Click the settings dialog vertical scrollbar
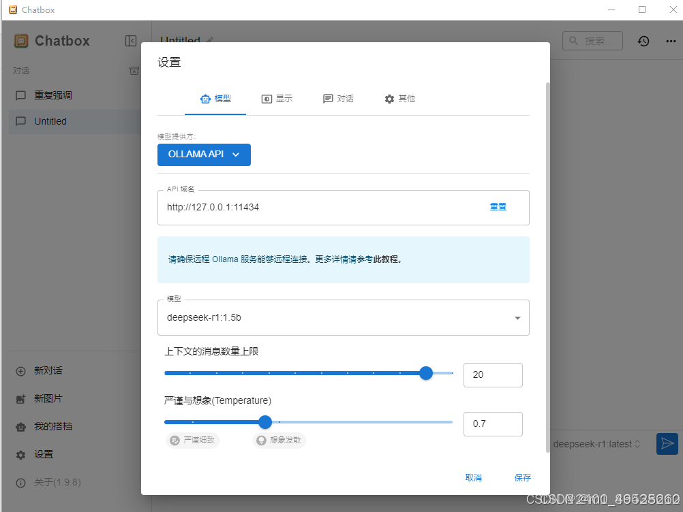The image size is (683, 512). pyautogui.click(x=547, y=268)
